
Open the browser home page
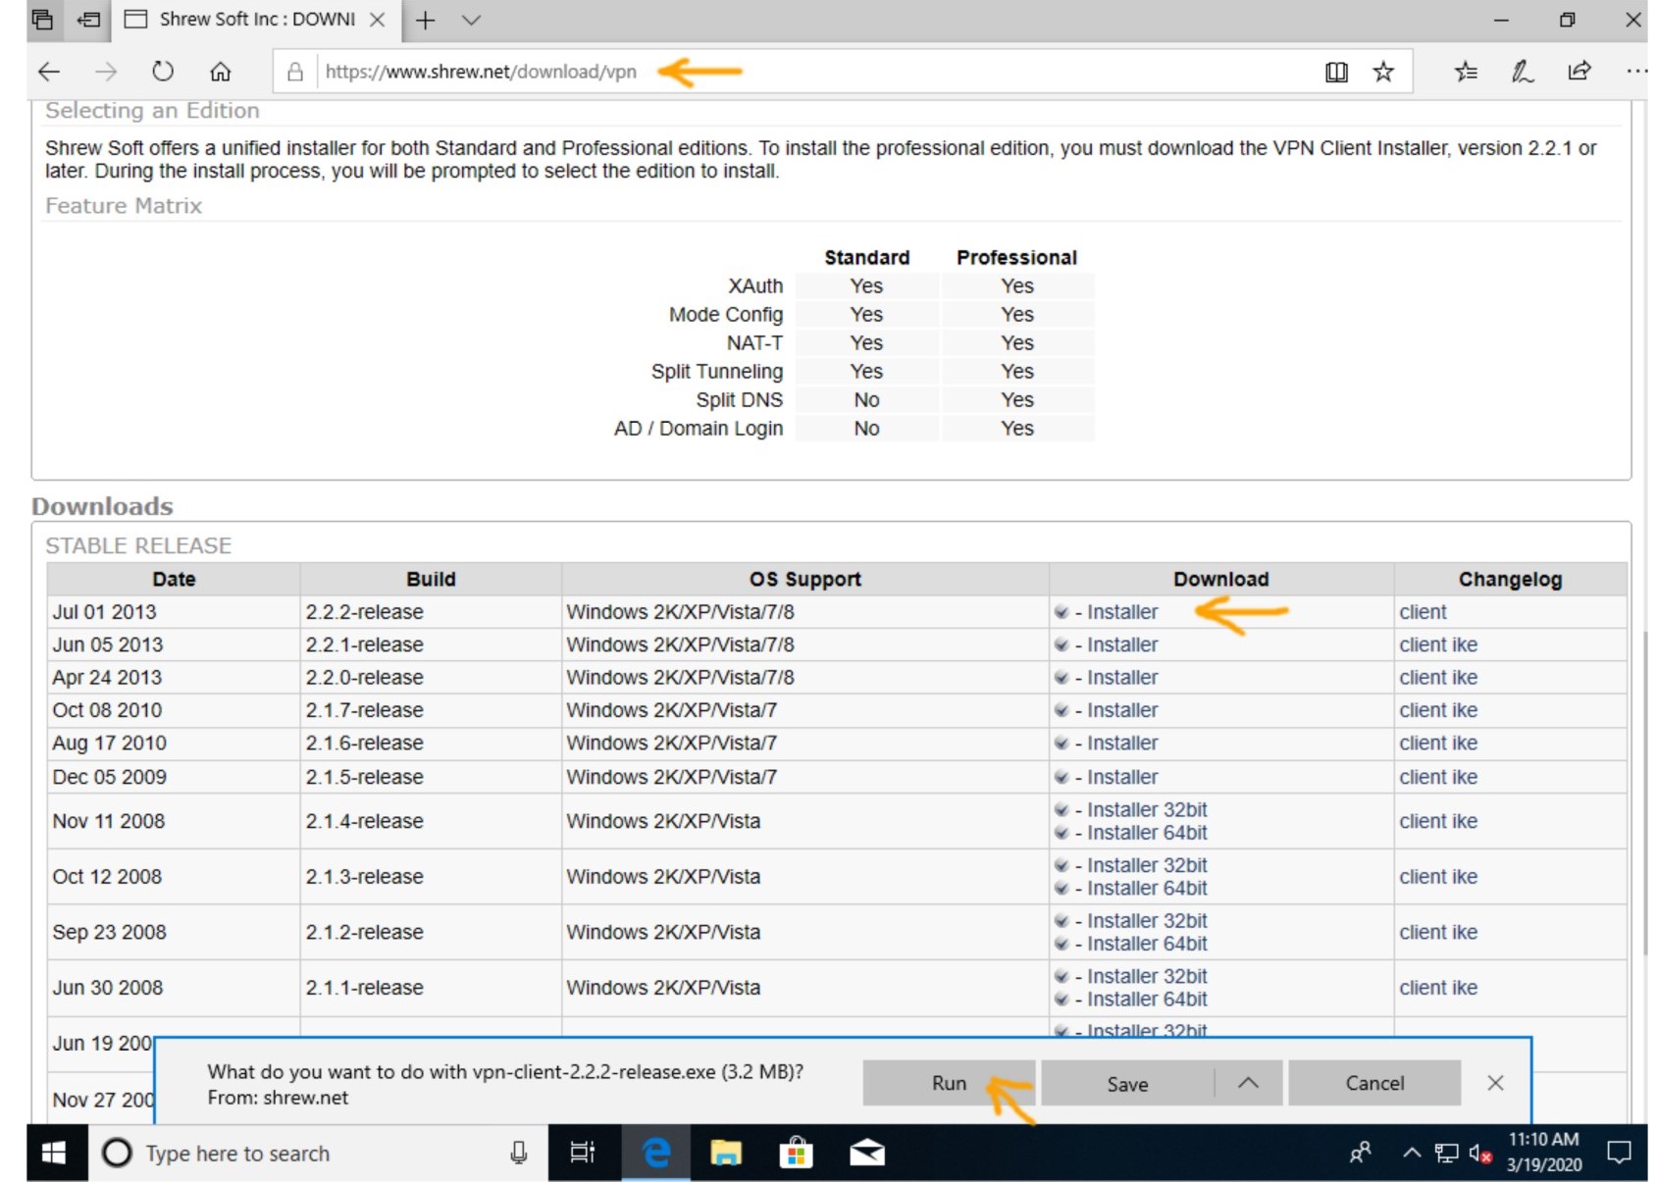tap(221, 72)
